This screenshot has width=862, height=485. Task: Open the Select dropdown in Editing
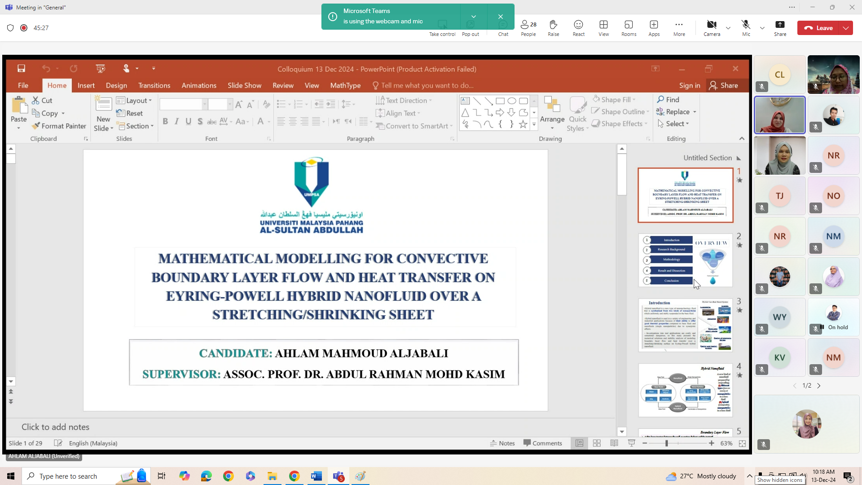(673, 124)
